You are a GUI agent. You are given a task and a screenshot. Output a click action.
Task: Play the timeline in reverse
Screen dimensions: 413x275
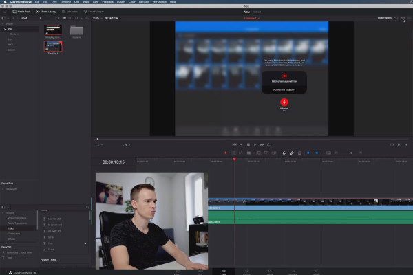[x=242, y=144]
